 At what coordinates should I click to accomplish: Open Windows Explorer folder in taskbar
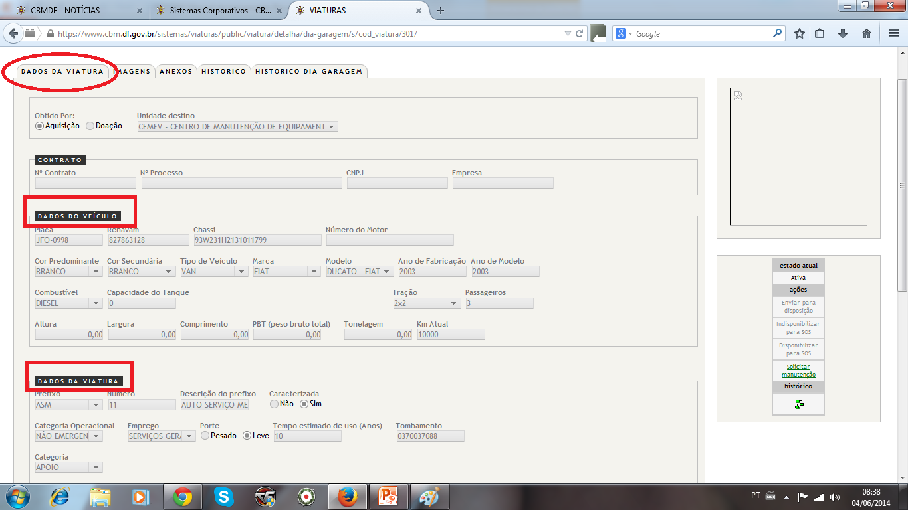(100, 496)
